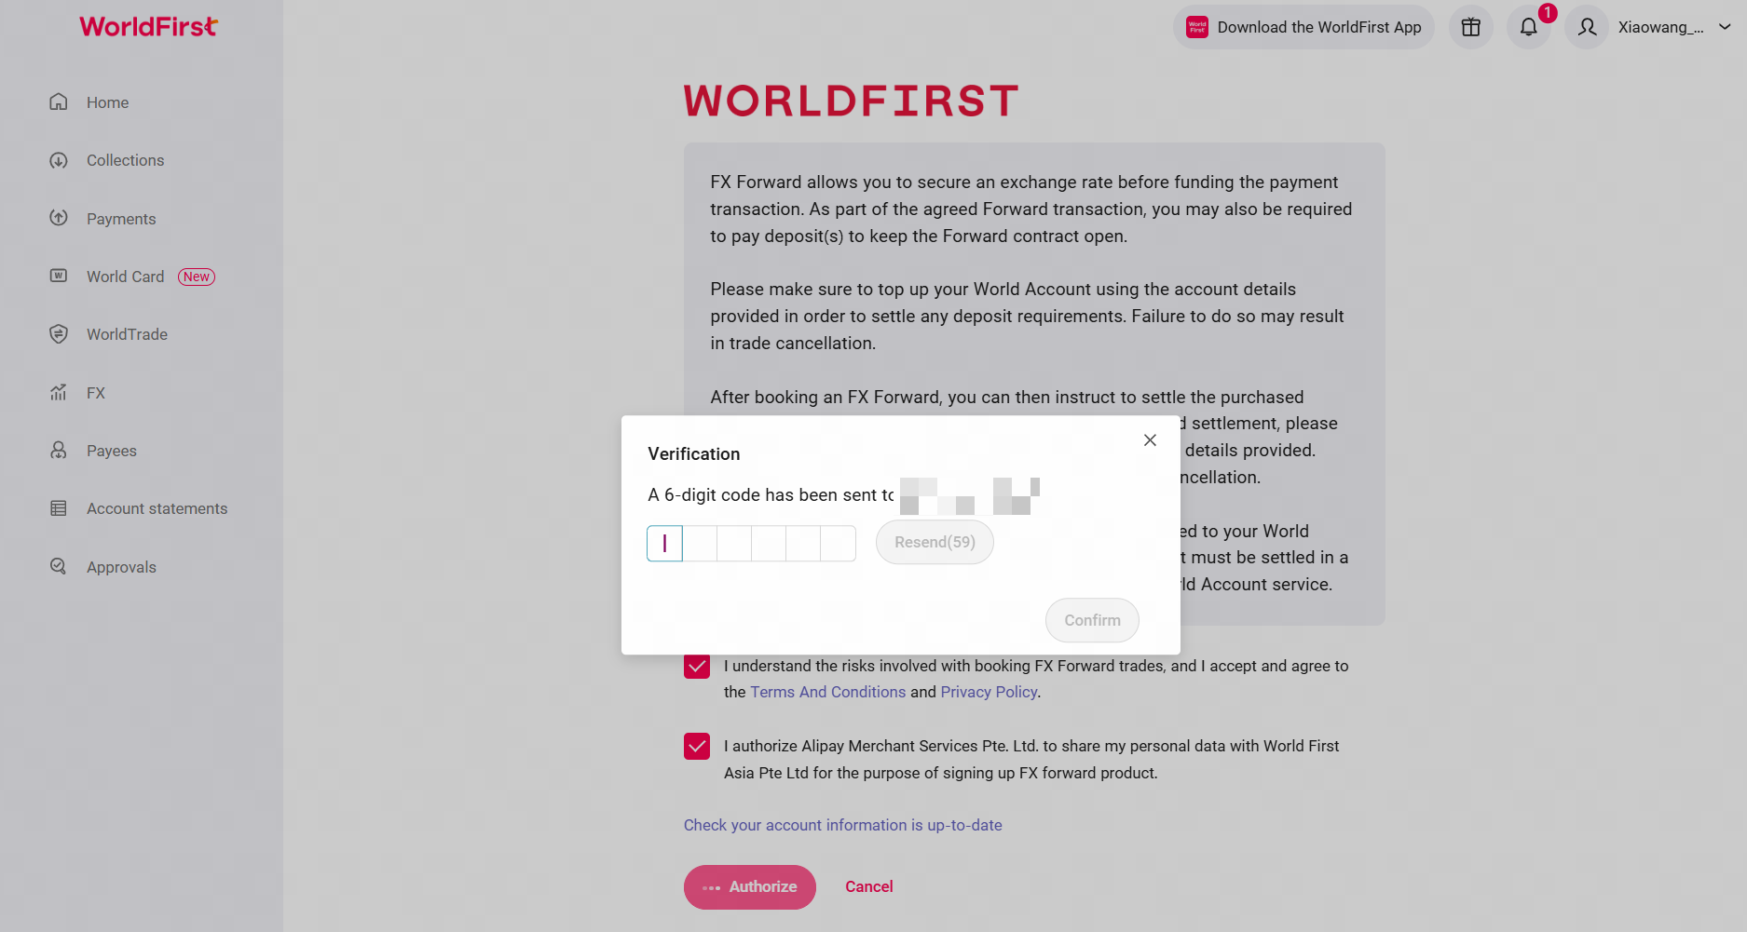Expand the Xiaowang account dropdown arrow
The image size is (1747, 932).
pyautogui.click(x=1725, y=27)
